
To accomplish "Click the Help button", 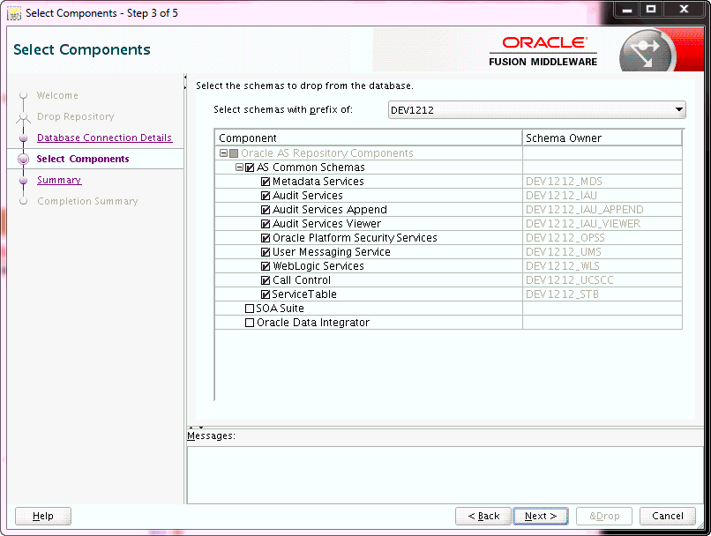I will click(x=43, y=516).
